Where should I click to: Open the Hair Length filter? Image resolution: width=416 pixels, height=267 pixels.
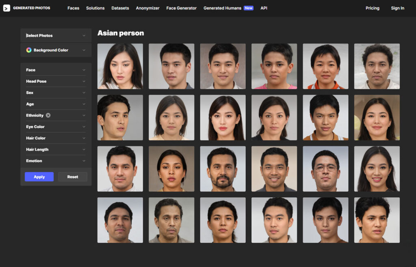point(56,149)
